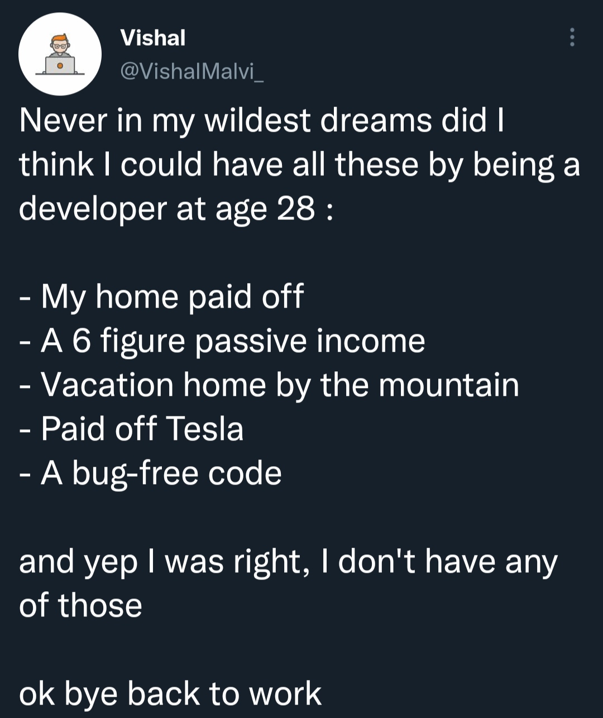Click the "My home paid off" bullet
Viewport: 603px width, 718px height.
(171, 296)
